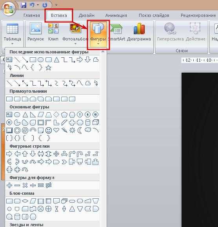Select the plus sign equation shape
Viewport: 218px width, 227px height.
[x=9, y=185]
